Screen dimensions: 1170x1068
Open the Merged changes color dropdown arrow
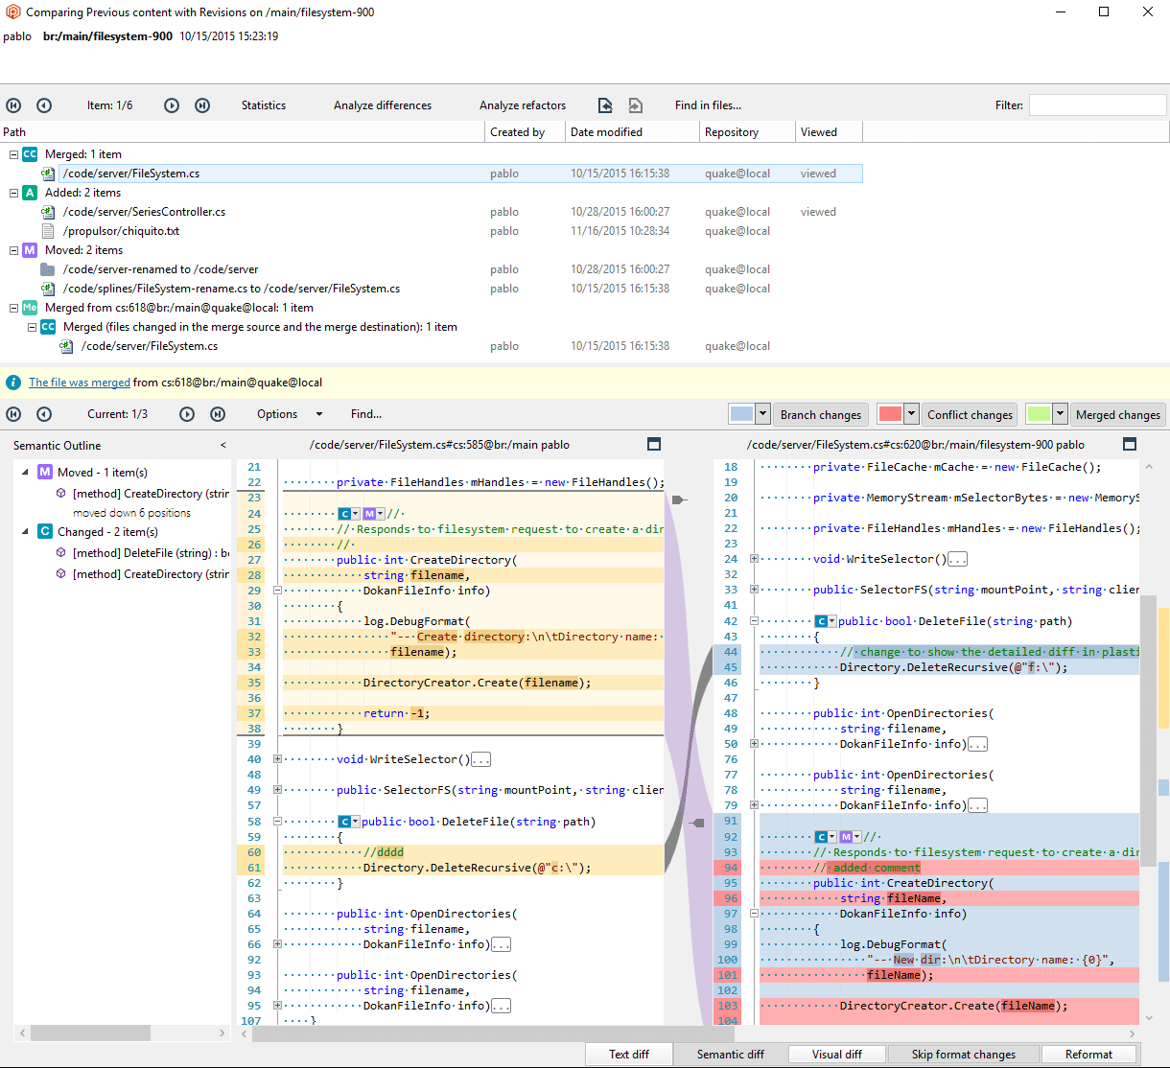click(1059, 414)
